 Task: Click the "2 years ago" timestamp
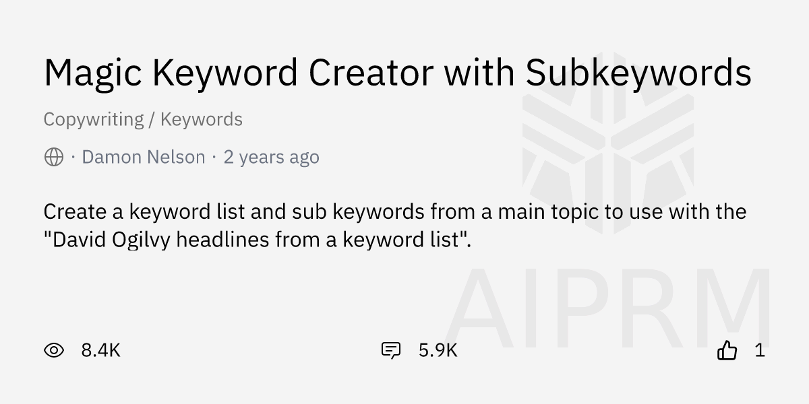pyautogui.click(x=271, y=157)
